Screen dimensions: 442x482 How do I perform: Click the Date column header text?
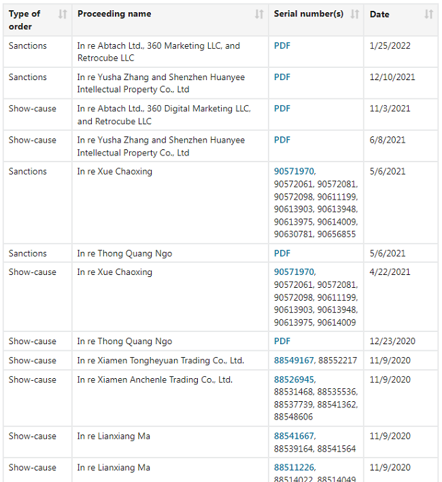tap(379, 14)
